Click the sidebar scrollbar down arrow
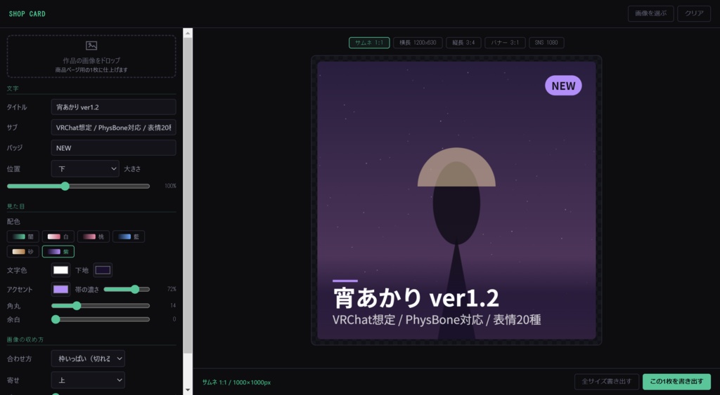 click(188, 390)
